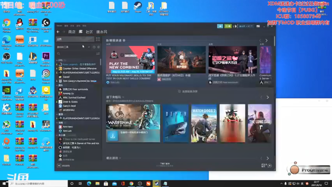The height and width of the screenshot is (187, 332).
Task: Select Tom Clancy's Rainbow Six Siege
Action: pyautogui.click(x=79, y=81)
